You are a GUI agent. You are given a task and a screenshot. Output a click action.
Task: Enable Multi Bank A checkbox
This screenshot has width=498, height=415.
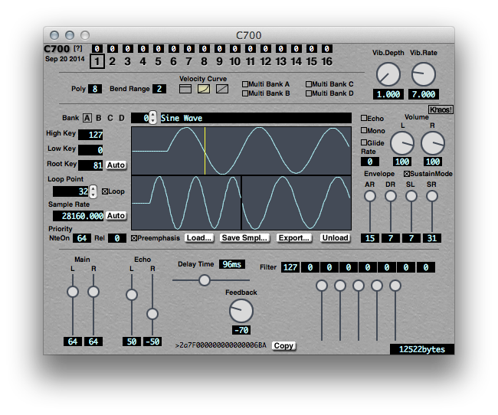pyautogui.click(x=246, y=84)
